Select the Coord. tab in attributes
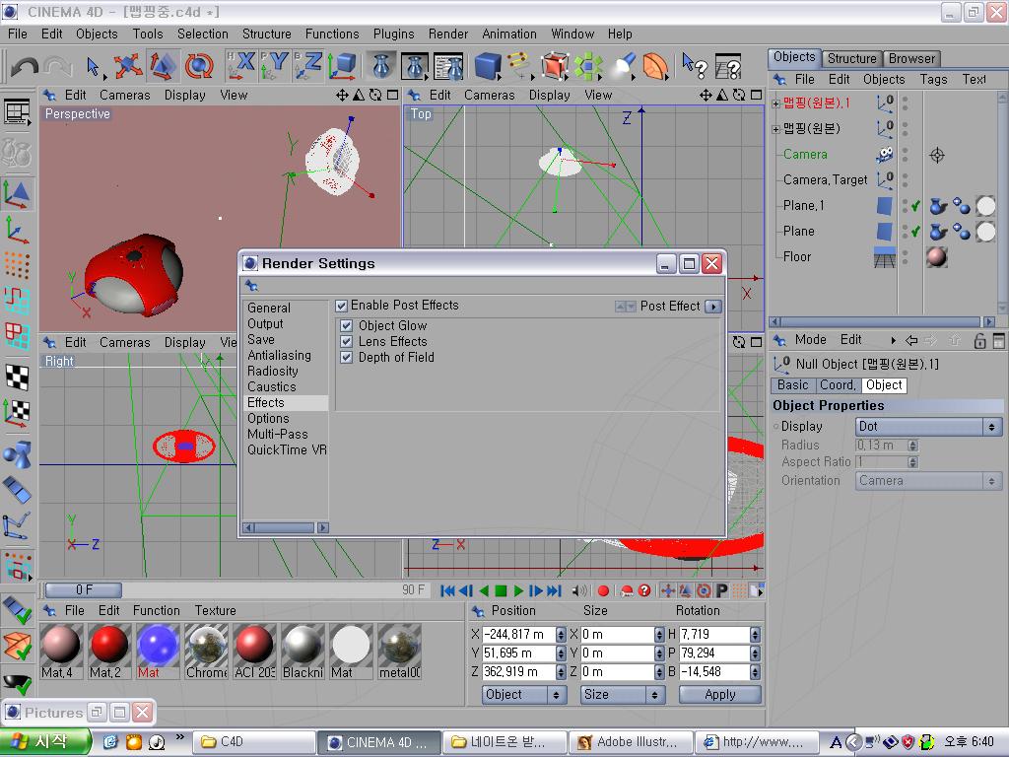This screenshot has height=757, width=1009. pyautogui.click(x=838, y=385)
